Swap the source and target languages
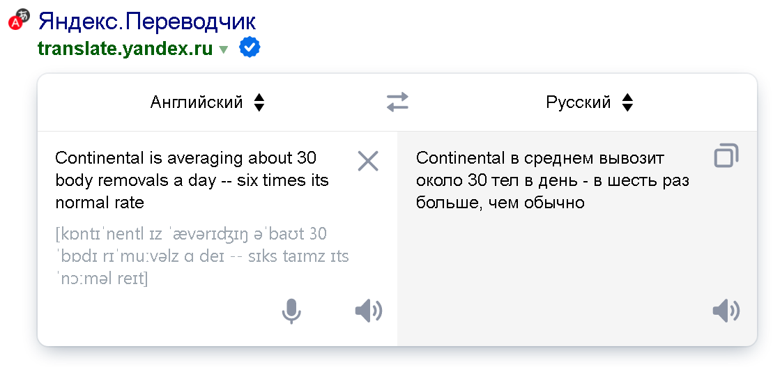 coord(397,103)
